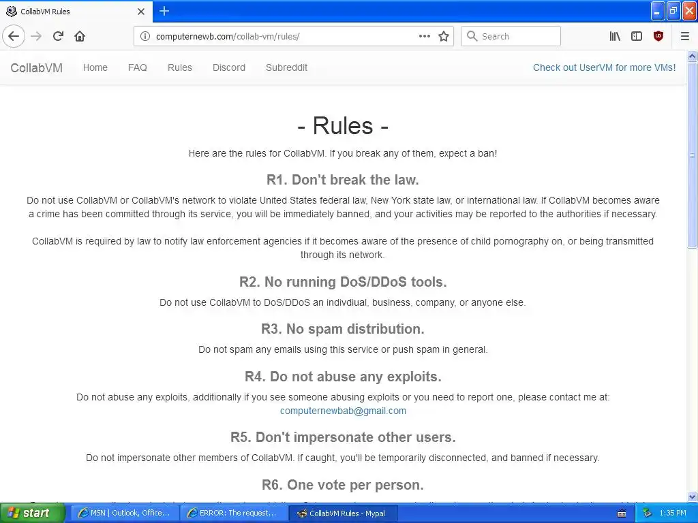
Task: Restore down the browser window
Action: coord(673,11)
